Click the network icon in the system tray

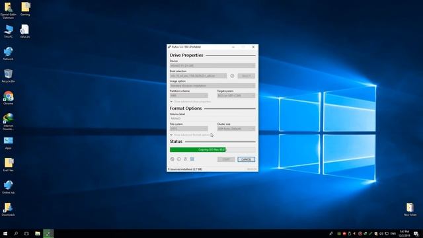pos(387,233)
